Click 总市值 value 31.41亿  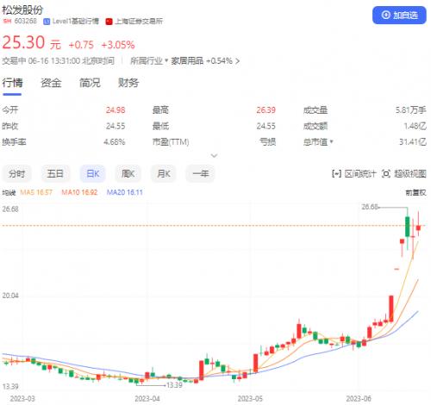coord(413,141)
